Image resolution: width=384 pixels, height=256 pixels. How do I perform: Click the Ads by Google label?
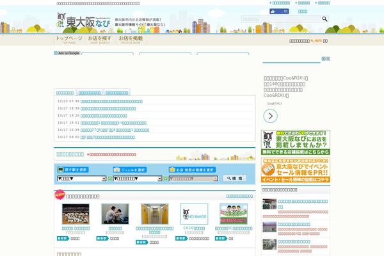67,53
